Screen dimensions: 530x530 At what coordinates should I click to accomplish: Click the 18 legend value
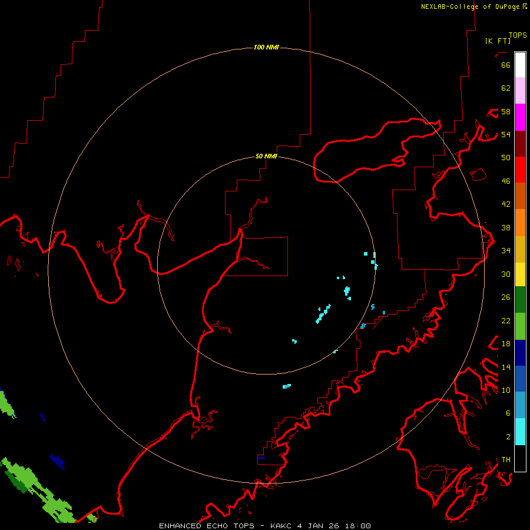tap(506, 344)
